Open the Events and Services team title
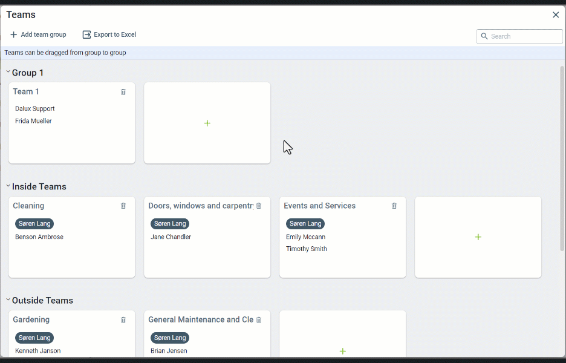 (x=319, y=206)
